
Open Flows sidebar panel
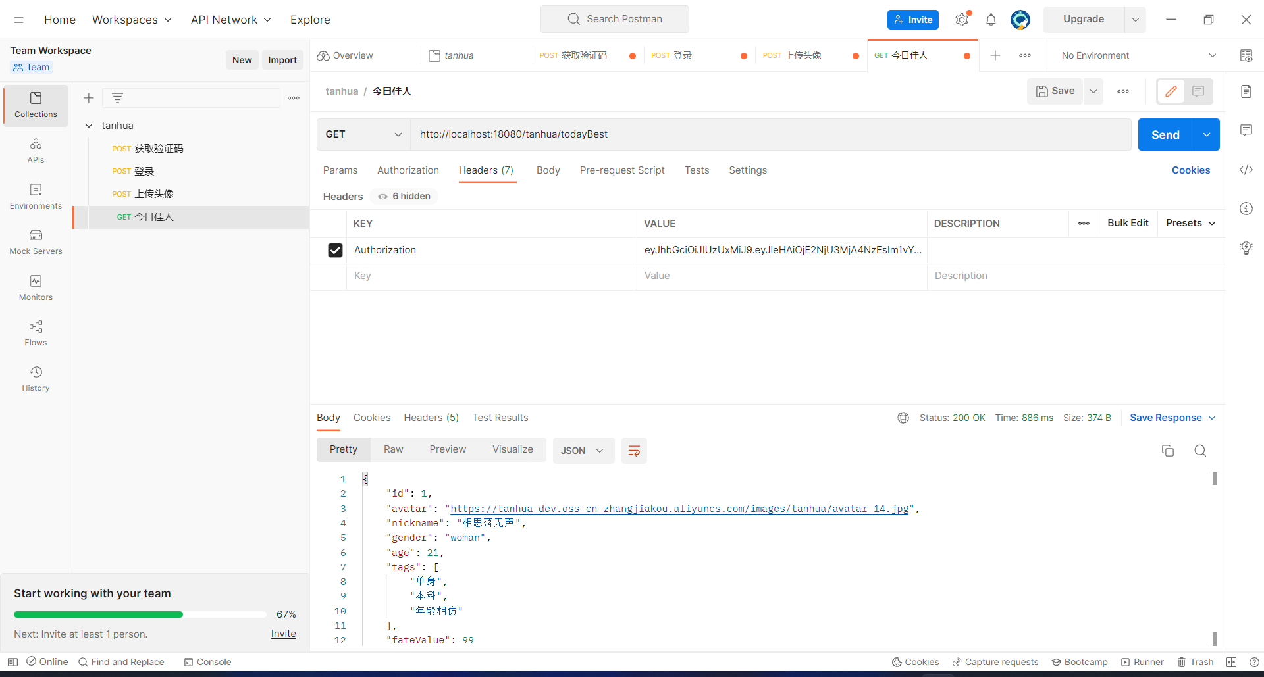point(36,334)
